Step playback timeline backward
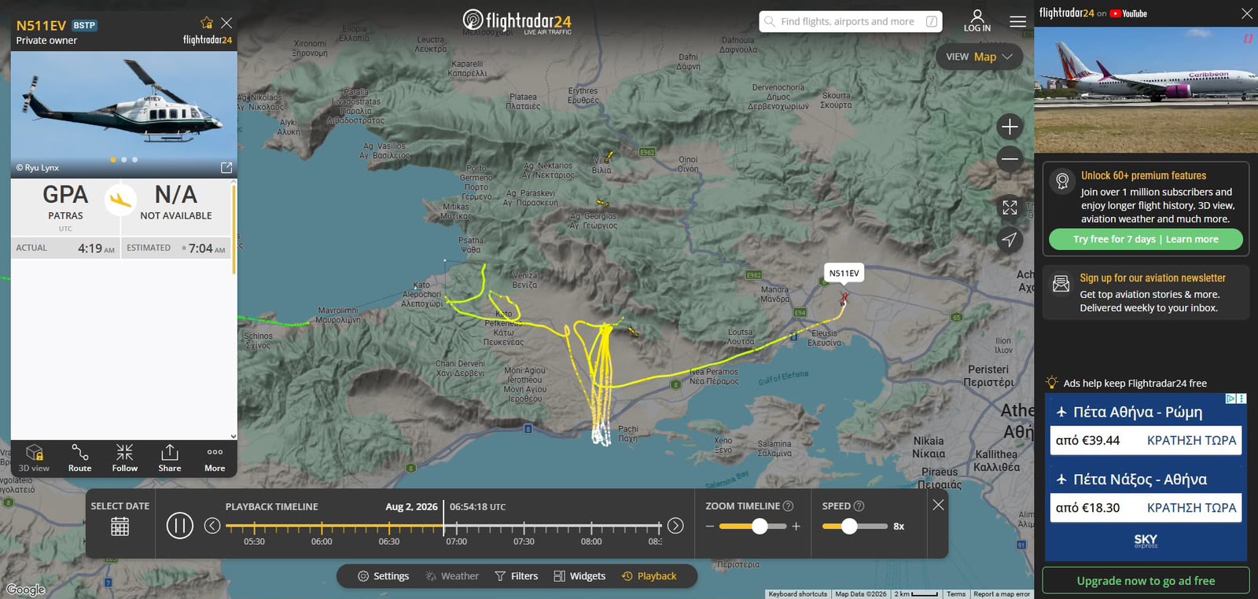1258x599 pixels. point(212,526)
